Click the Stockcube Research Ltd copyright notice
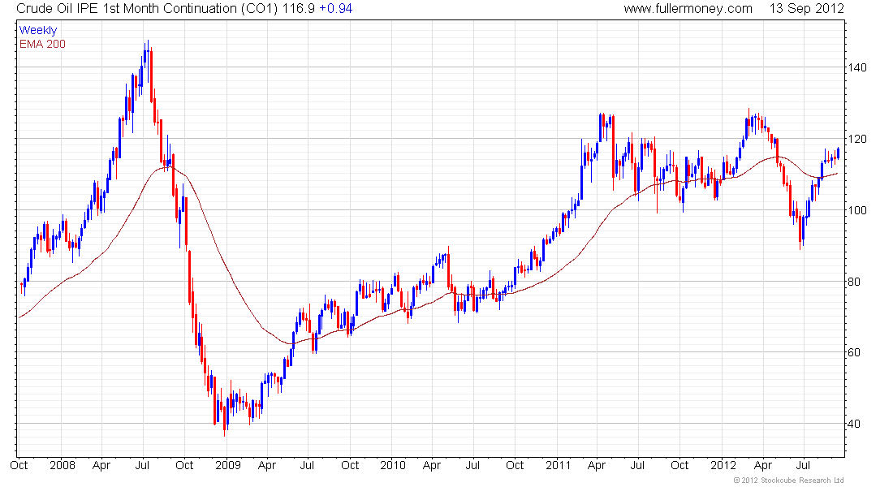893x487 pixels. point(788,481)
